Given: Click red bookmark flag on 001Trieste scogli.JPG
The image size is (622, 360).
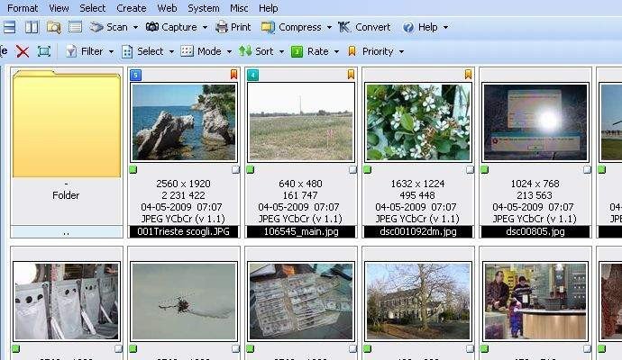Looking at the screenshot, I should pos(233,74).
